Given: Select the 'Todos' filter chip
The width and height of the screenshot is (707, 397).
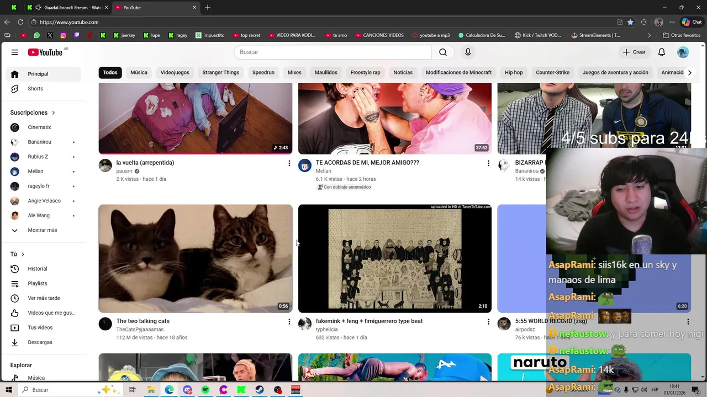Looking at the screenshot, I should (110, 73).
